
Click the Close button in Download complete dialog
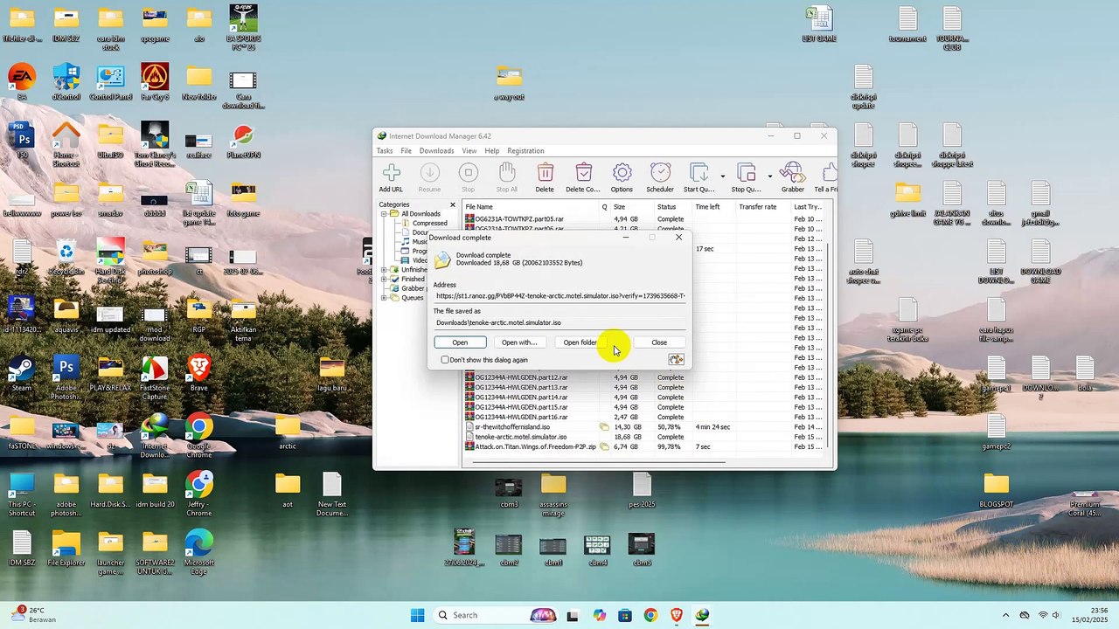coord(659,342)
